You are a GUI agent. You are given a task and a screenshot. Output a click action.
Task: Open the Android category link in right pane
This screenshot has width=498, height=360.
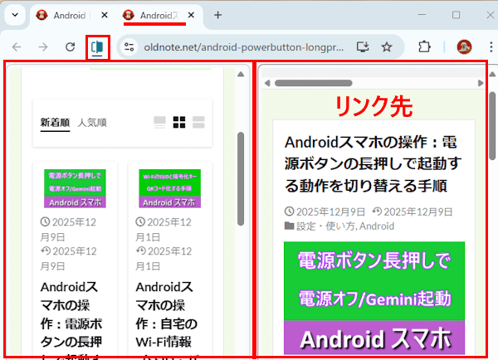(x=377, y=226)
